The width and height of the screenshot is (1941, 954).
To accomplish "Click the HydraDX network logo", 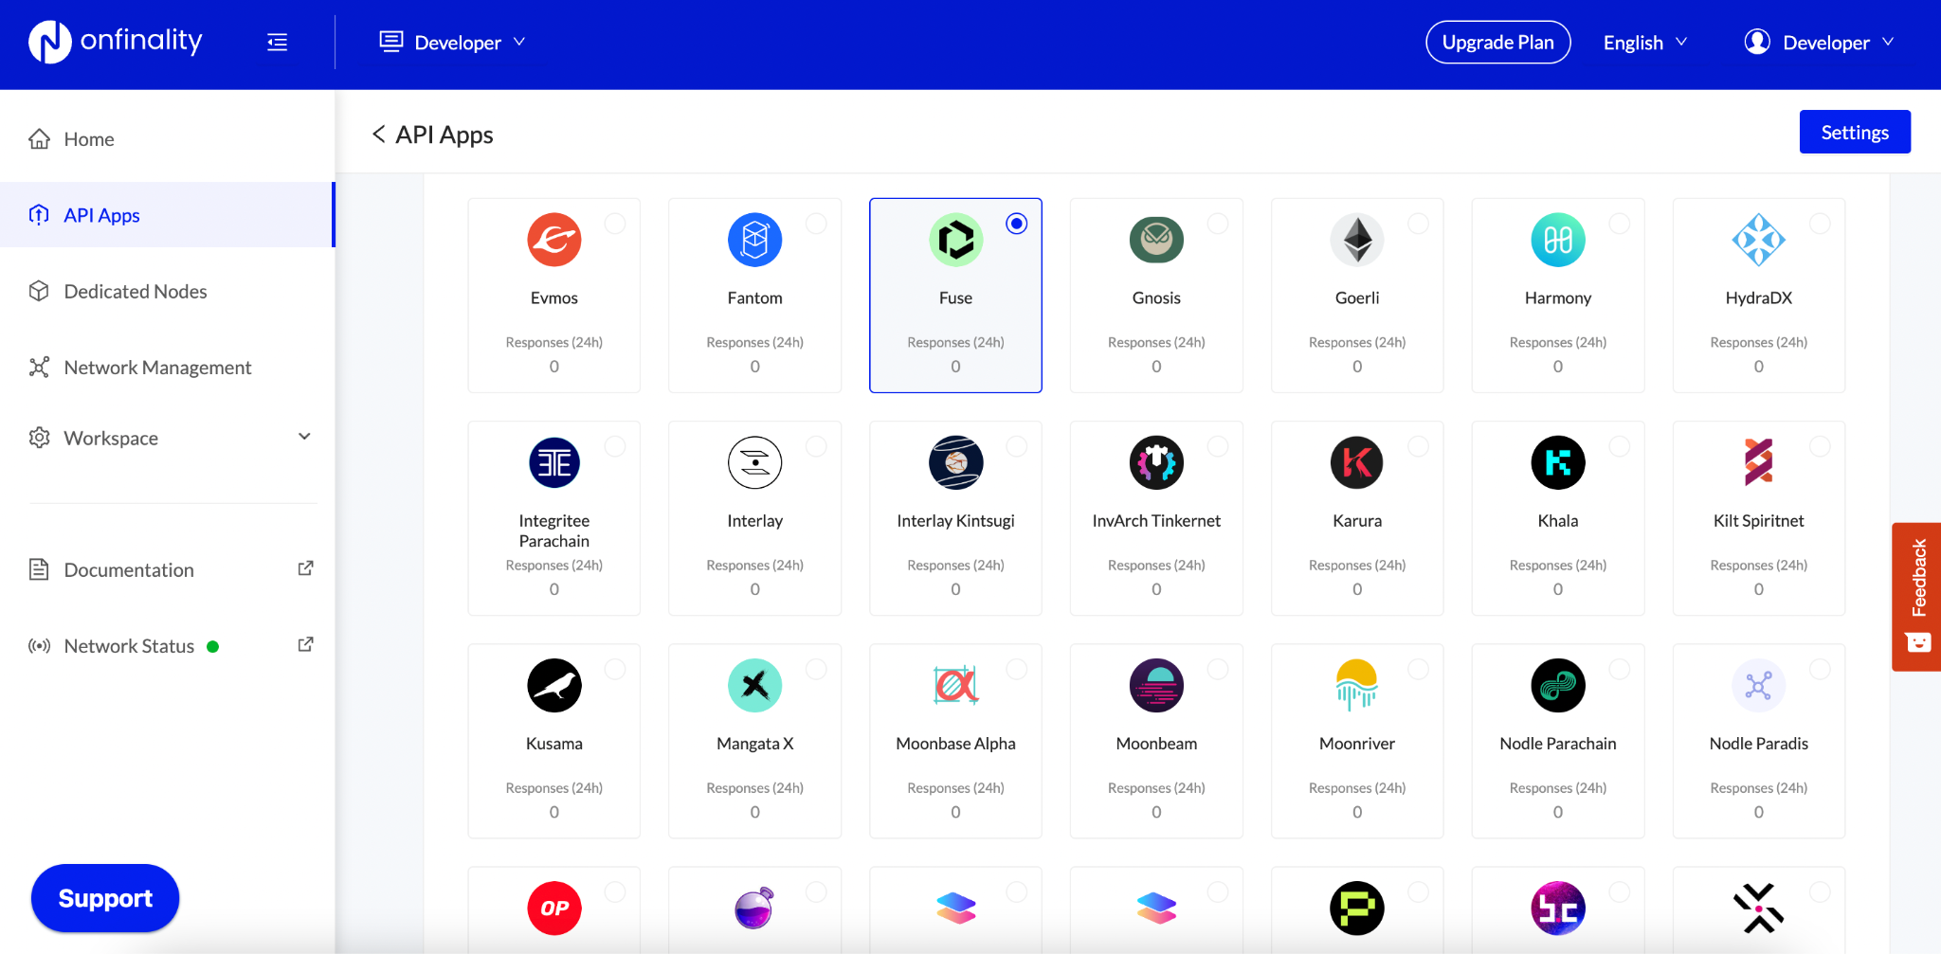I will 1759,240.
